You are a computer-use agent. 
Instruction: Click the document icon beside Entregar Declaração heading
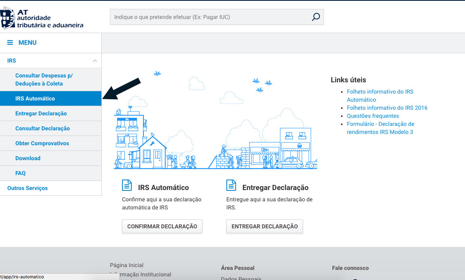(231, 185)
